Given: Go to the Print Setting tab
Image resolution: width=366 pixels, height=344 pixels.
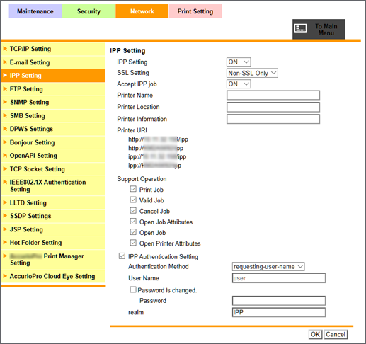Looking at the screenshot, I should (195, 11).
